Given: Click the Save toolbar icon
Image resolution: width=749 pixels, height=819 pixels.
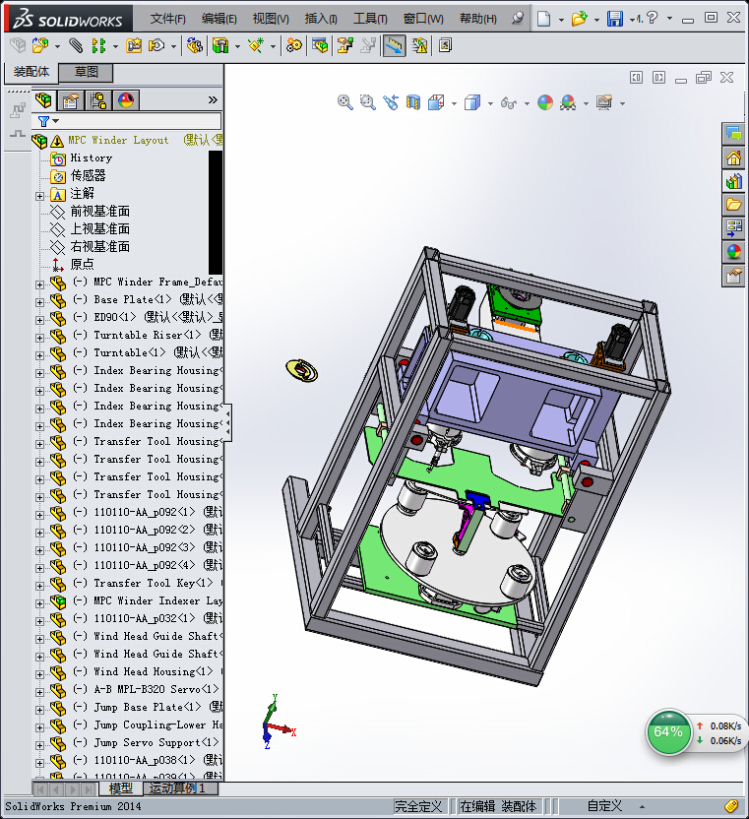Looking at the screenshot, I should coord(615,19).
